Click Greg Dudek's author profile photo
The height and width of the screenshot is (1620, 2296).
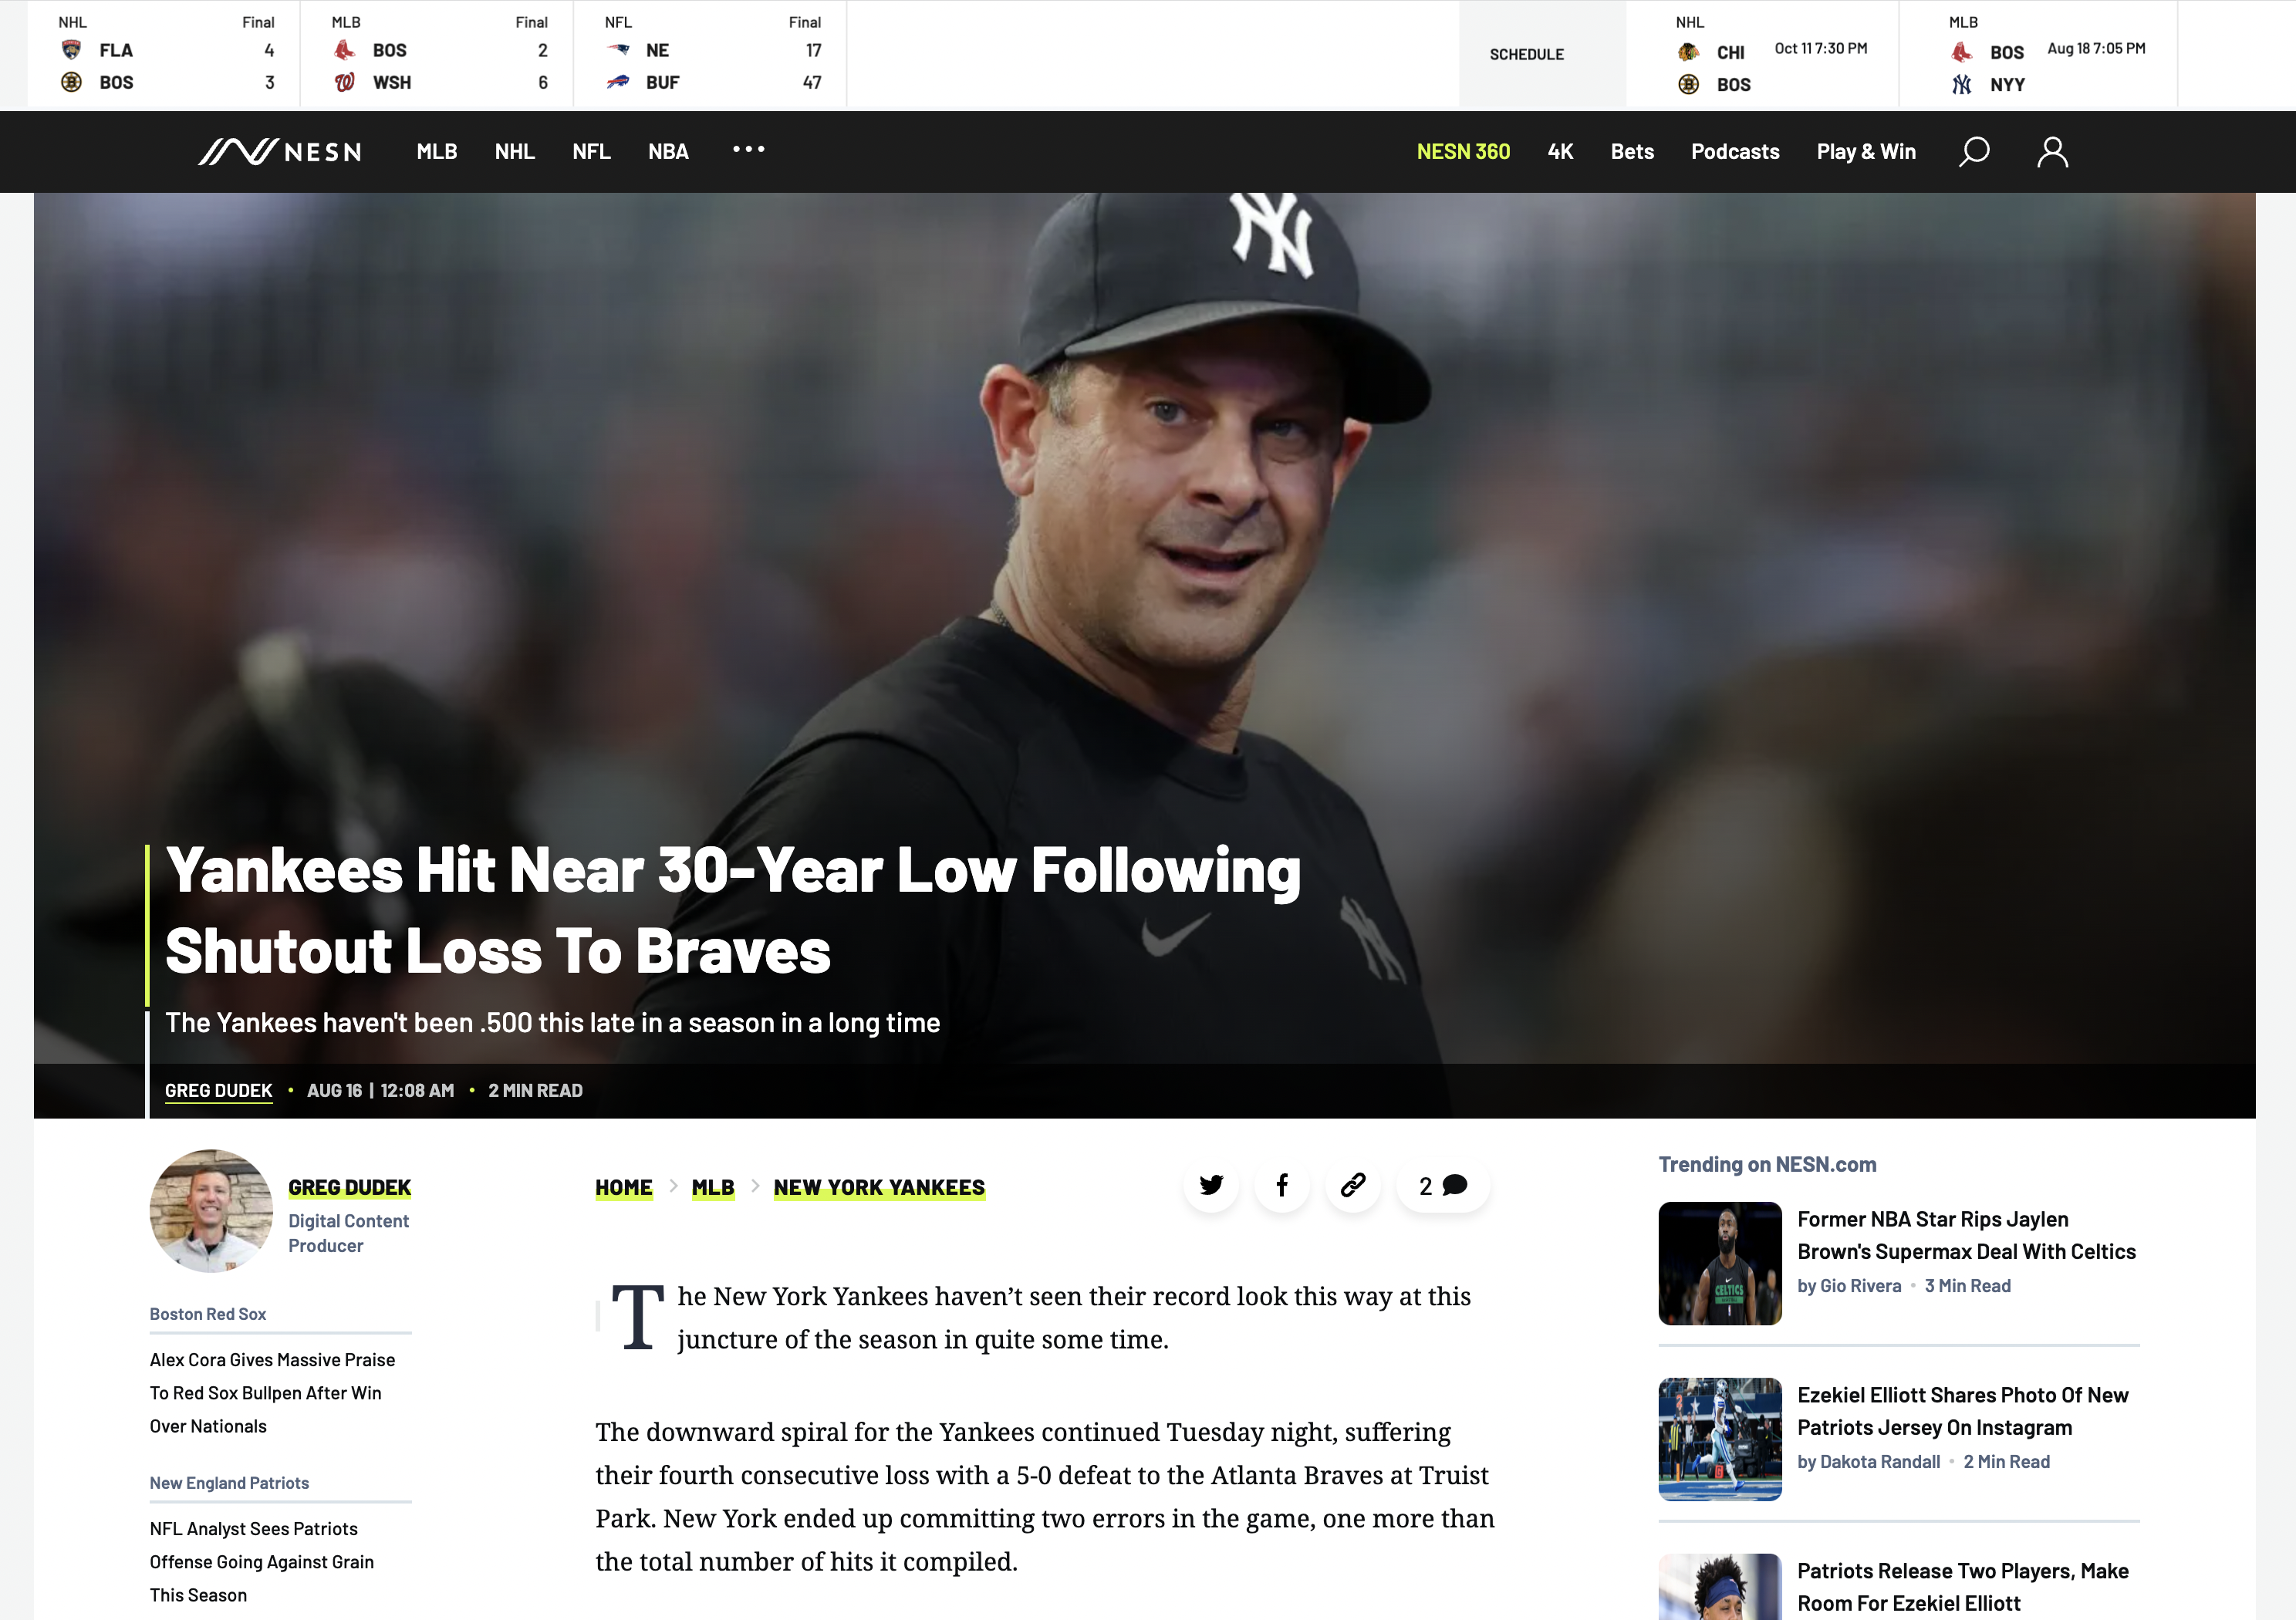(x=211, y=1211)
